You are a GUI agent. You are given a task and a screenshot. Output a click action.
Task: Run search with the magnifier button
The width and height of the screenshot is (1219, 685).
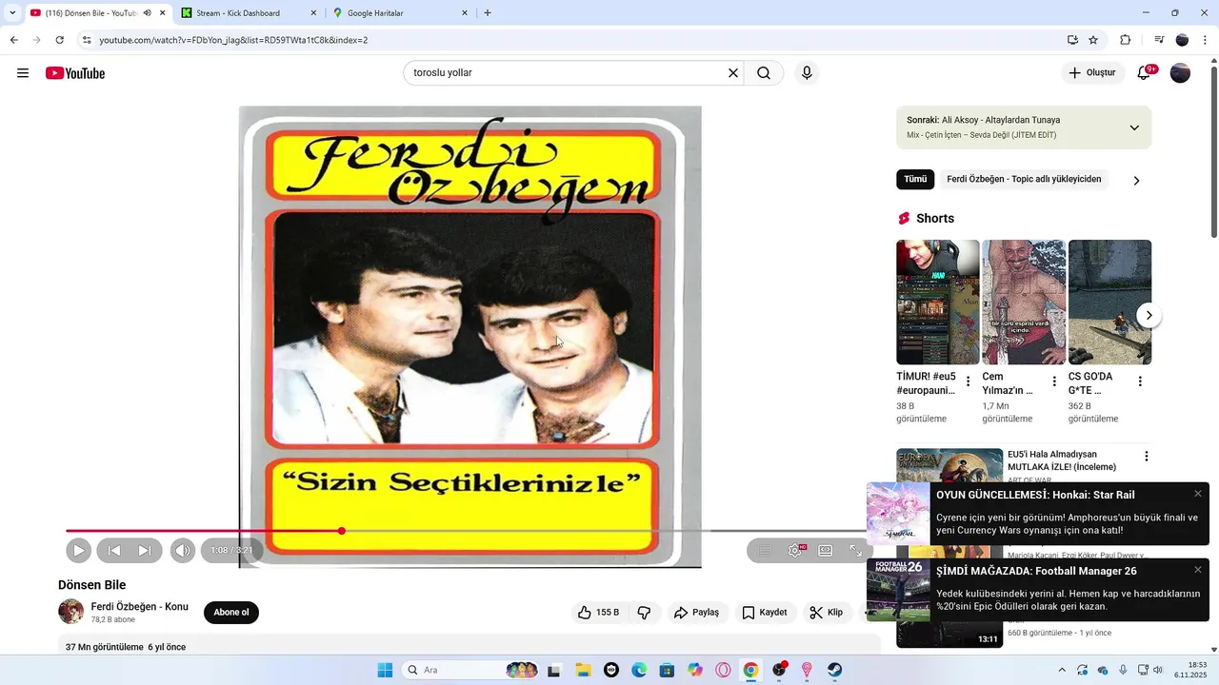[764, 73]
